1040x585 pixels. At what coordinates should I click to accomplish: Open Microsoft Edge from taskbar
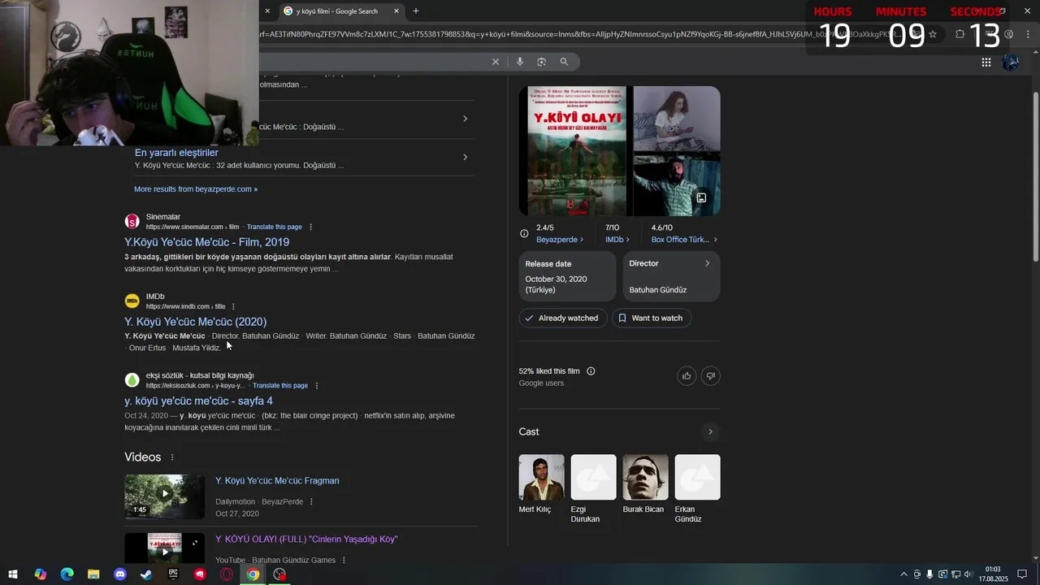67,574
